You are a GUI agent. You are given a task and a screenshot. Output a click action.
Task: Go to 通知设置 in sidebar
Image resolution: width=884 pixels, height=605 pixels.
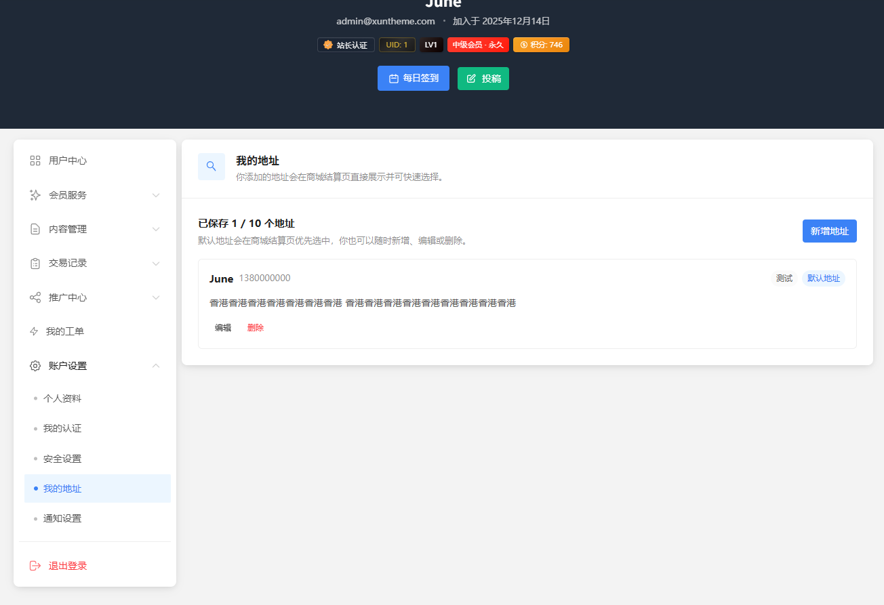click(x=62, y=518)
